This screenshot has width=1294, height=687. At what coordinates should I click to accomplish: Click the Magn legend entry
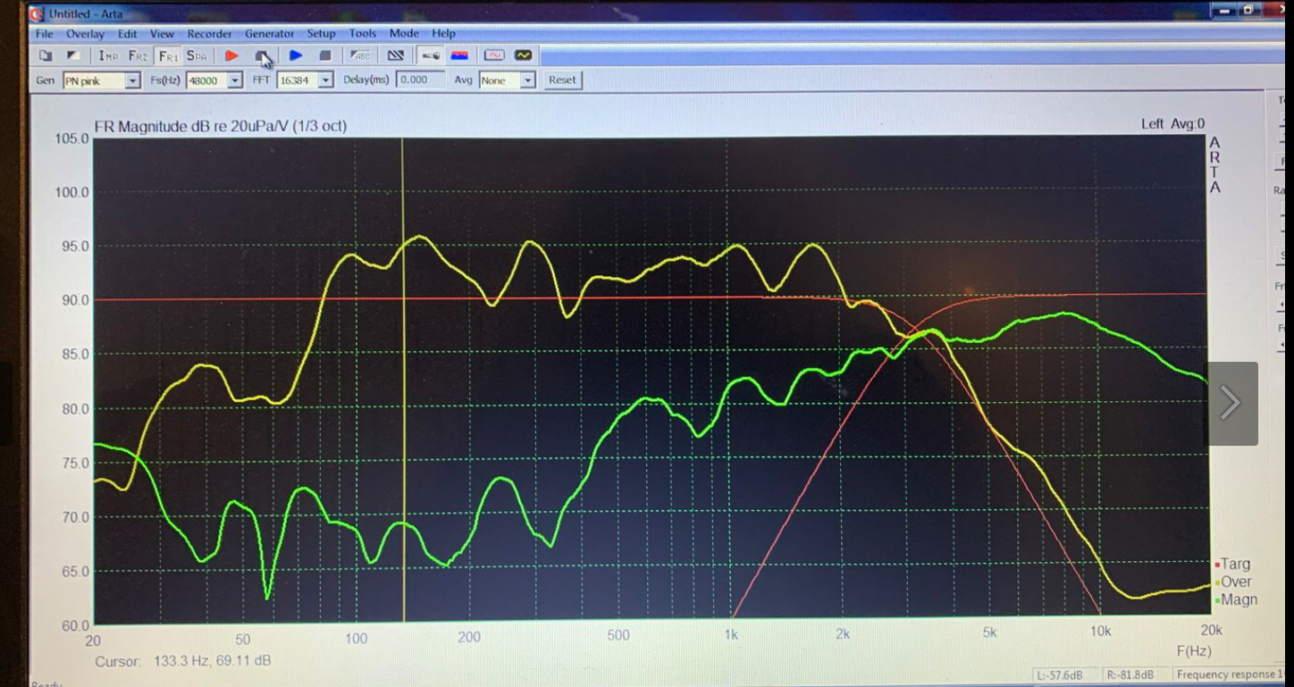click(x=1236, y=599)
